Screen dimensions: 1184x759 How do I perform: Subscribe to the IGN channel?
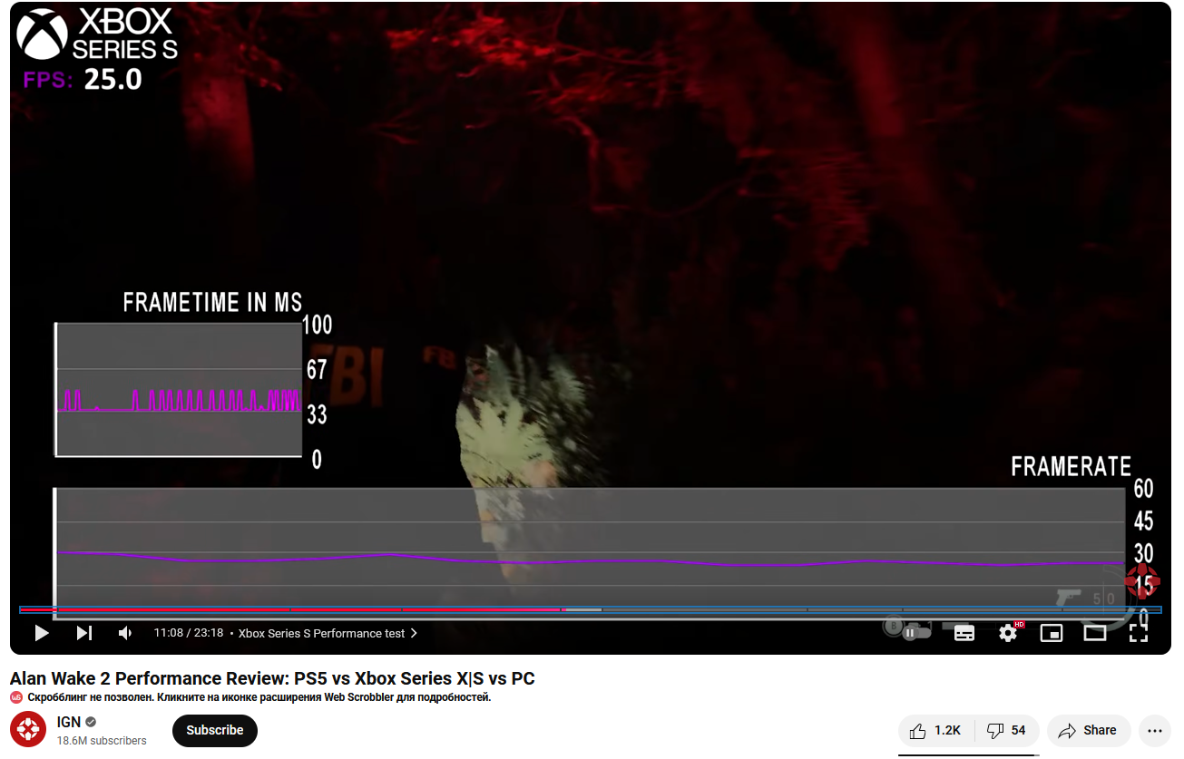point(215,730)
